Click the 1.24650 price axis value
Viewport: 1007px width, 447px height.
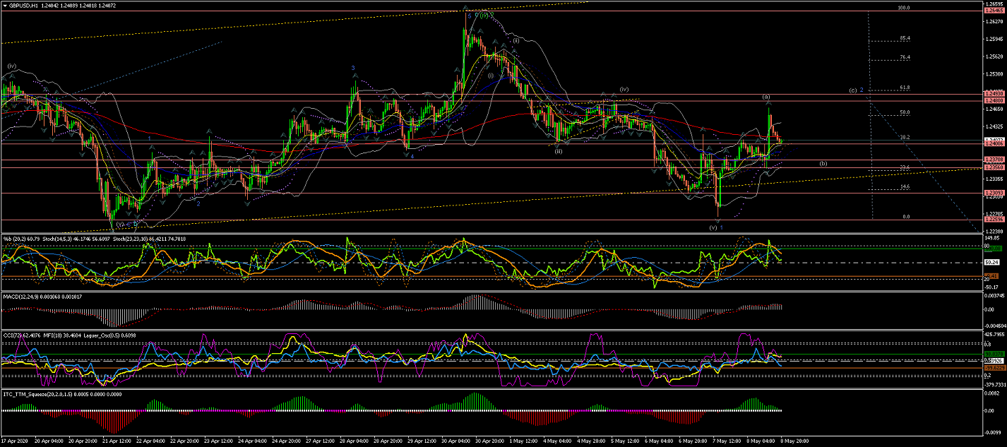pyautogui.click(x=996, y=109)
